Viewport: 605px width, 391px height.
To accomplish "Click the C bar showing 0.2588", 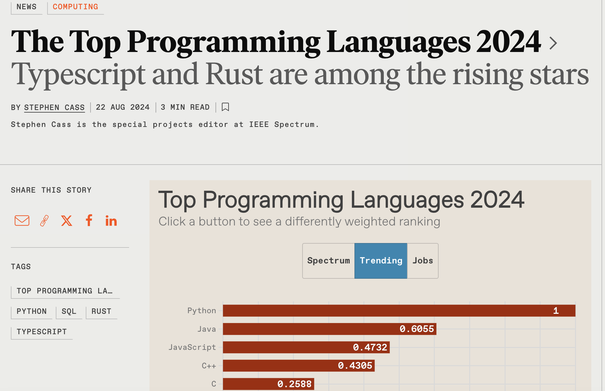I will pos(268,384).
